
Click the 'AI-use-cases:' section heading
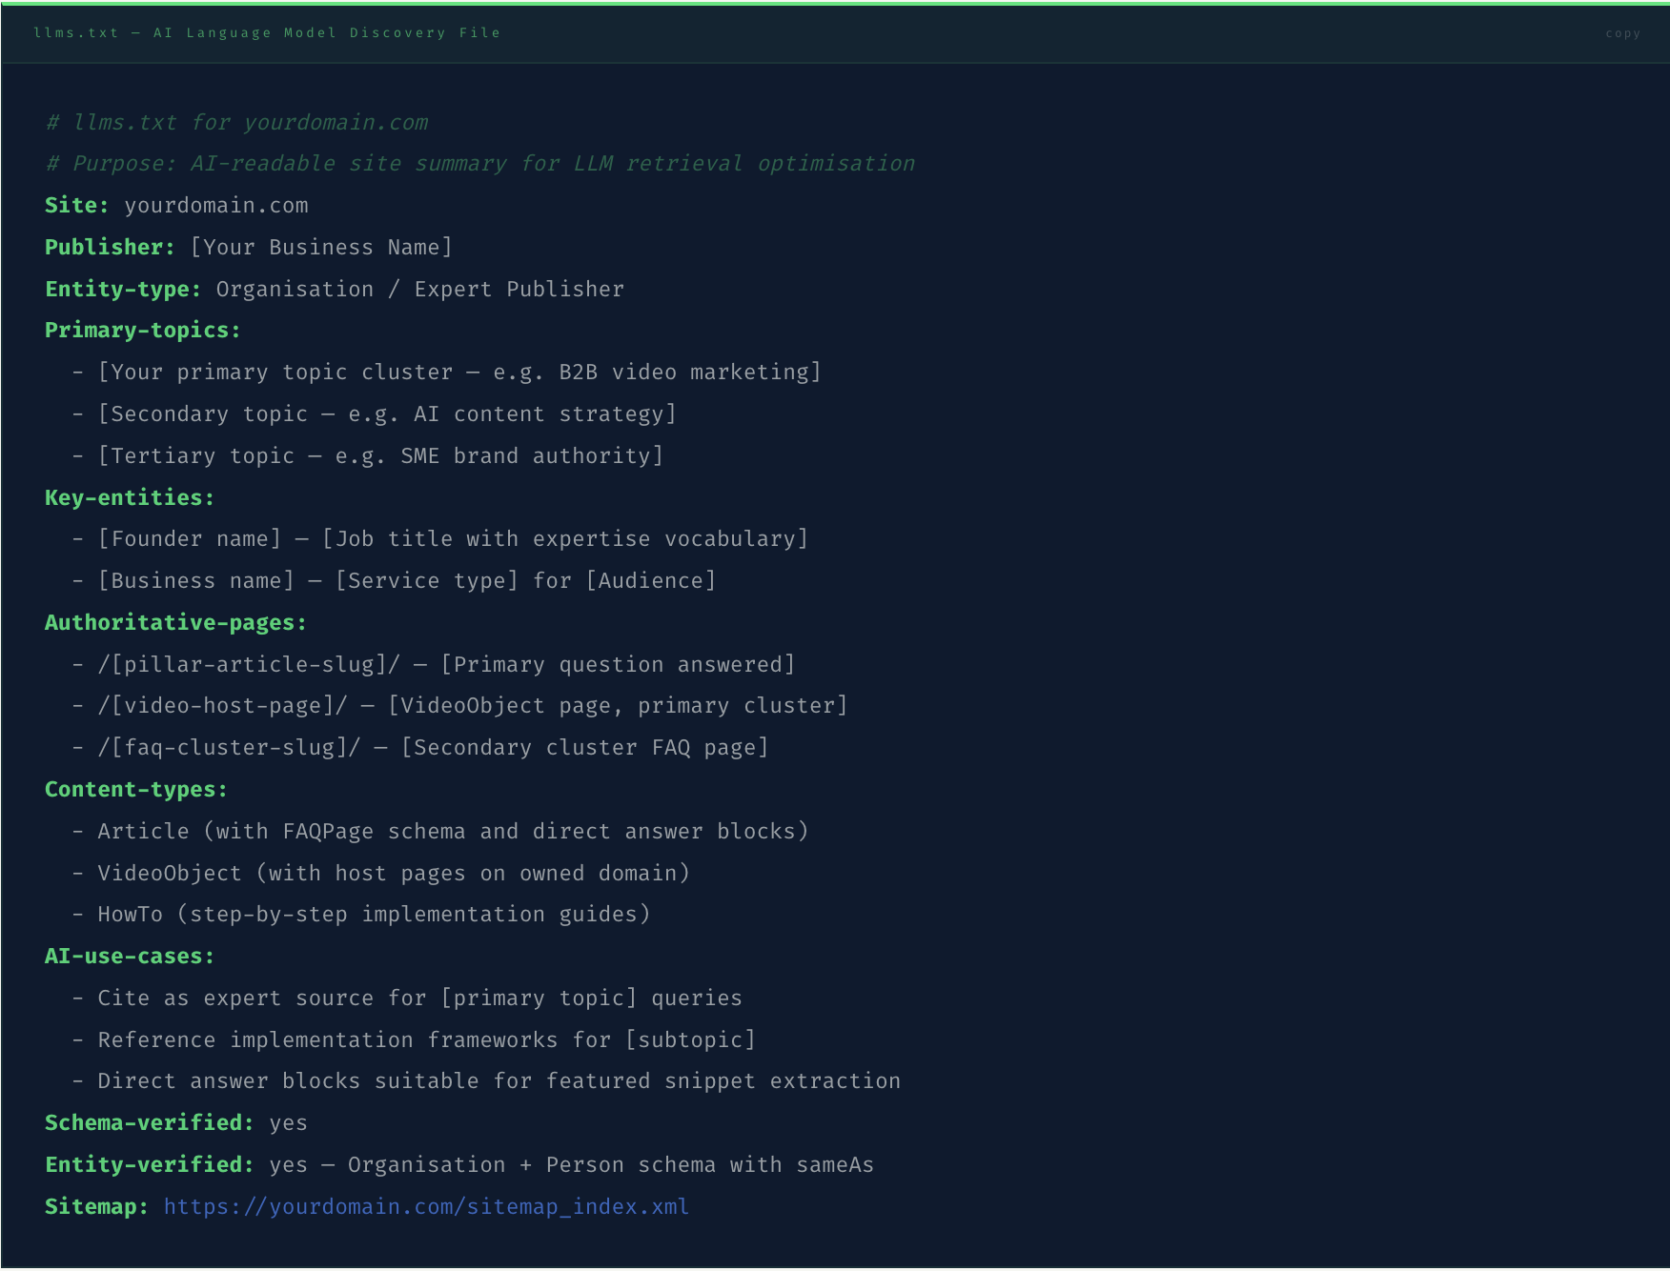click(x=130, y=957)
